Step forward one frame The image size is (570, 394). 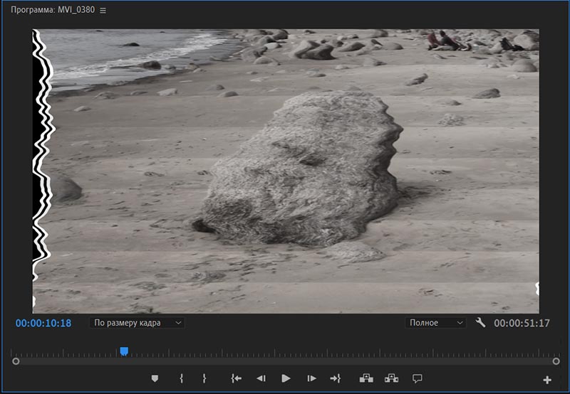[x=311, y=378]
